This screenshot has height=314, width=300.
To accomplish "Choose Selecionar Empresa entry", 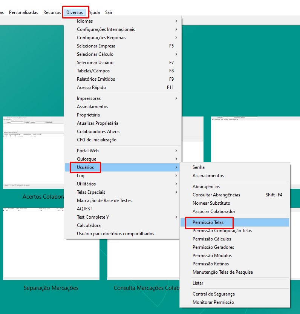I will [96, 46].
